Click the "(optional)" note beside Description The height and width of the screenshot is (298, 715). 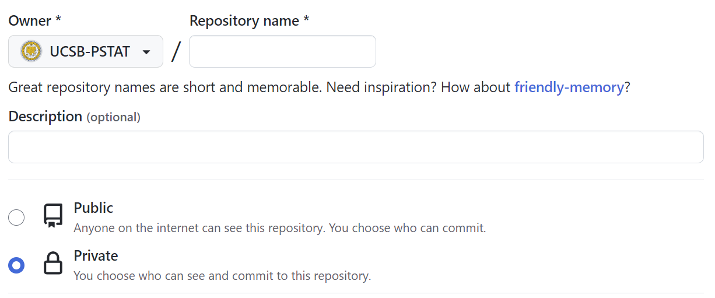click(113, 117)
